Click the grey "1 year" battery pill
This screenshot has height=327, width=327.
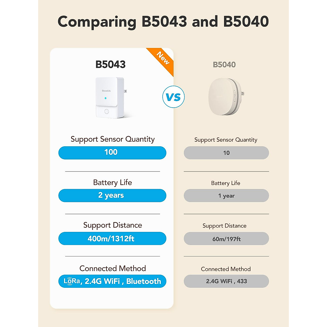click(x=226, y=196)
